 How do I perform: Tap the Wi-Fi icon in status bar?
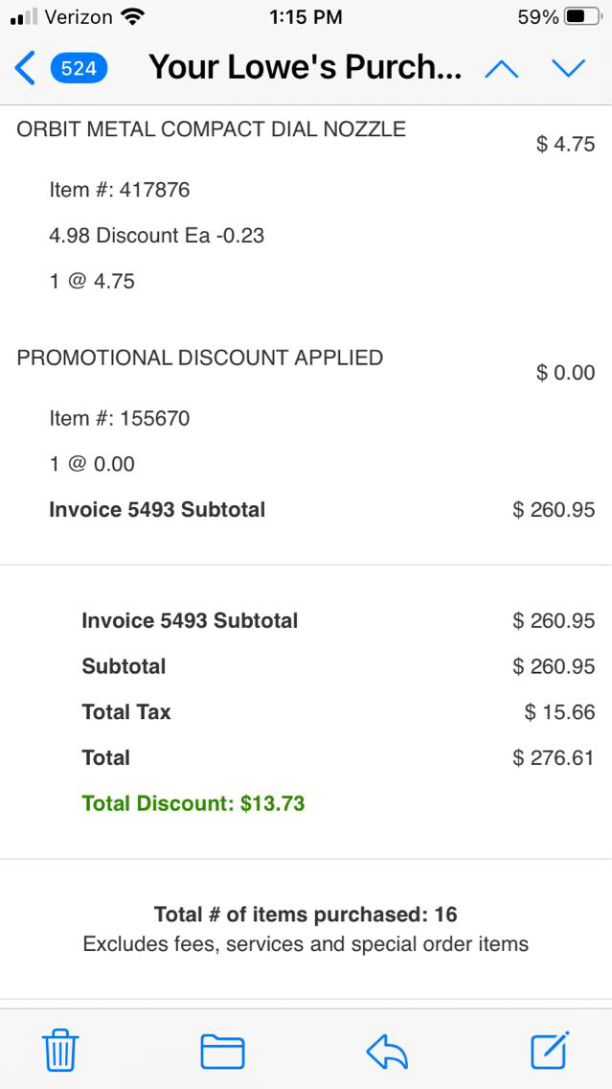[x=133, y=16]
